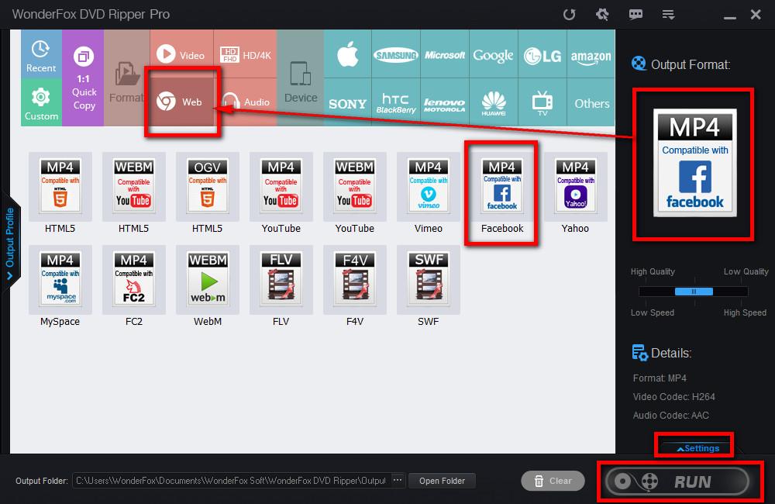The image size is (775, 504).
Task: Choose the Apple device brand
Action: point(347,54)
